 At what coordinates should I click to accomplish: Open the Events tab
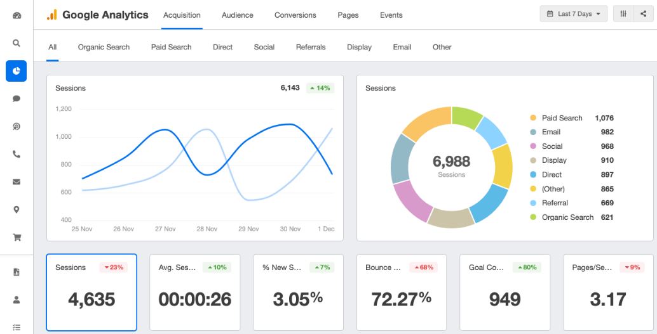click(391, 15)
